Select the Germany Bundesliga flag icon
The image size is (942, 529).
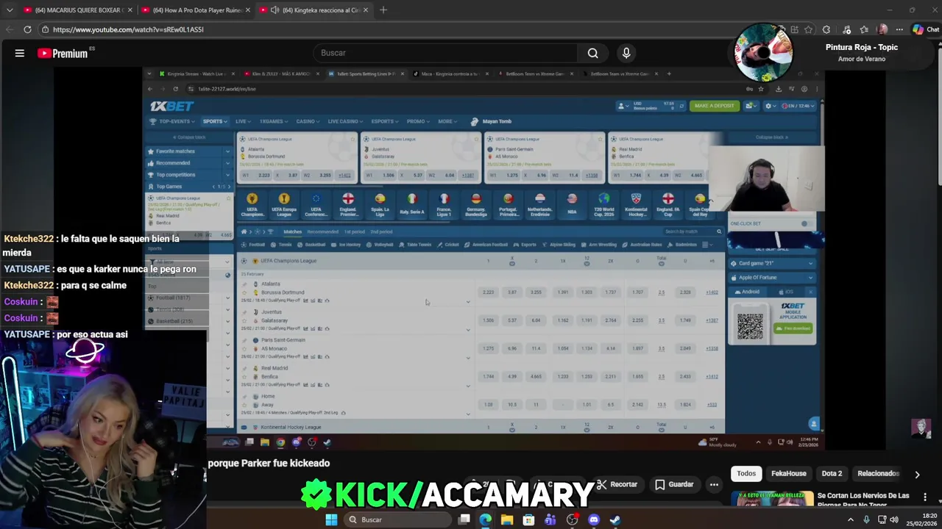[476, 199]
